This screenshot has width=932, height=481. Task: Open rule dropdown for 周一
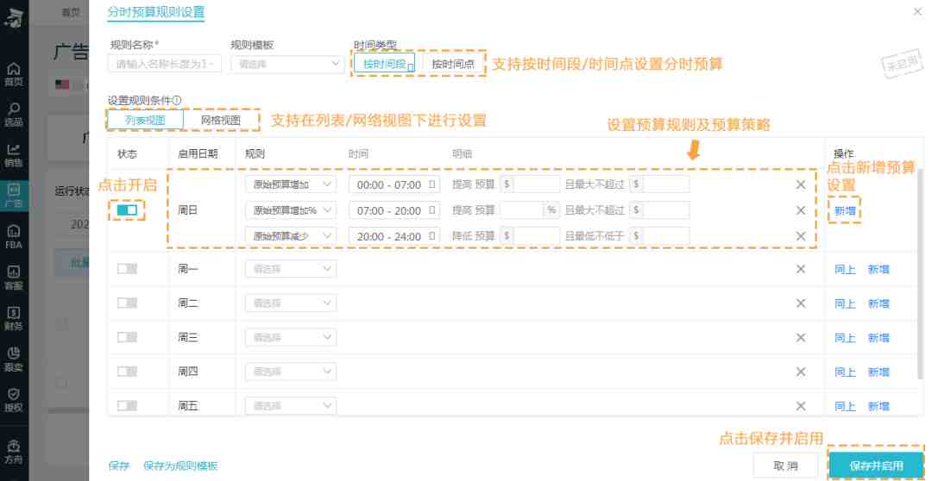[x=291, y=269]
